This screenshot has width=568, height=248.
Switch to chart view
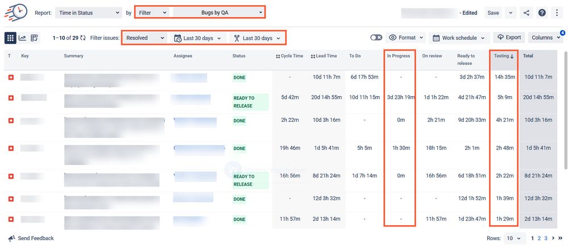[23, 38]
